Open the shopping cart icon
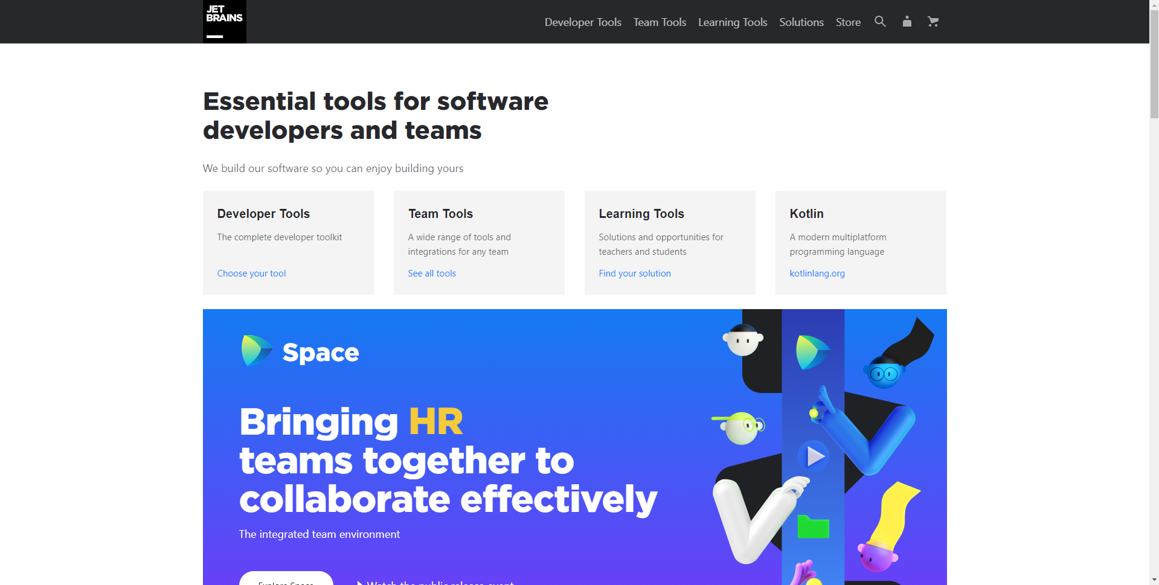Viewport: 1159px width, 585px height. (933, 22)
